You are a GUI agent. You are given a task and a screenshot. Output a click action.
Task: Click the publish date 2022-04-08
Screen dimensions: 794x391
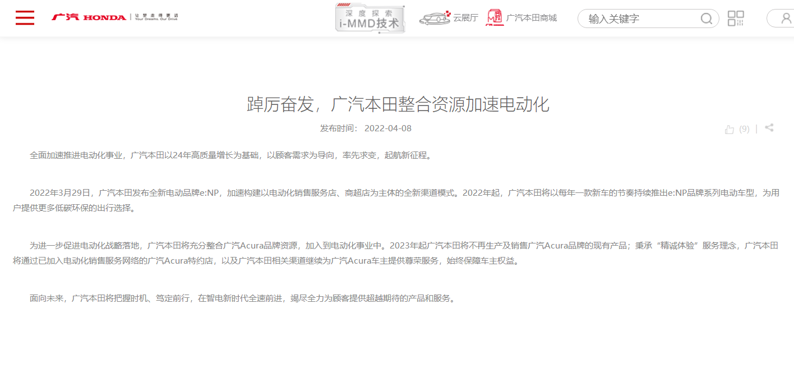pos(388,128)
